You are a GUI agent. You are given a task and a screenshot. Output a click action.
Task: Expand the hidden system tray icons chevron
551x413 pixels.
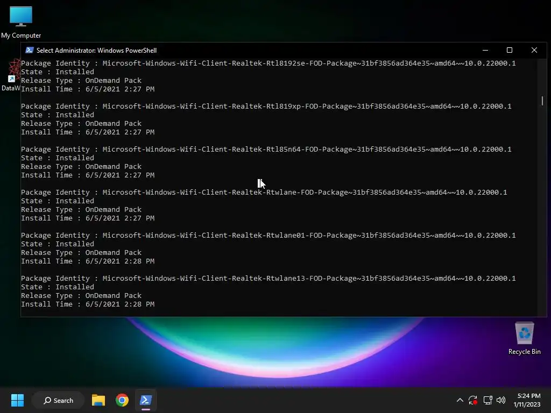coord(460,400)
